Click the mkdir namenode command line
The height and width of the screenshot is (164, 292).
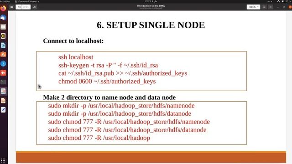[121, 106]
